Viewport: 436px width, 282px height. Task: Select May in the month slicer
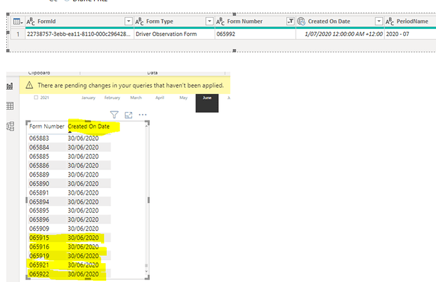tap(183, 98)
